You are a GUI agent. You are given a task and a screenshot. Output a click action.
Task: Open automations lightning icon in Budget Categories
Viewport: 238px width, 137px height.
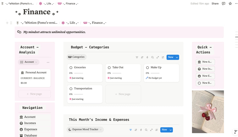click(x=147, y=57)
